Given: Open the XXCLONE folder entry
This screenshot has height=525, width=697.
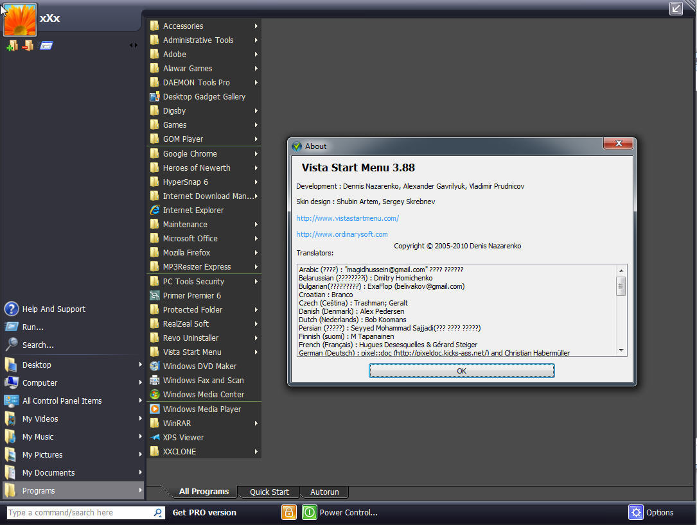Looking at the screenshot, I should click(x=204, y=452).
